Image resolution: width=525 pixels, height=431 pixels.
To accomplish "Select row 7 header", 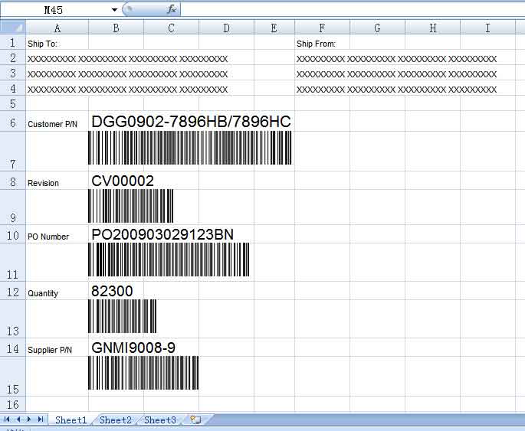I will click(x=13, y=151).
